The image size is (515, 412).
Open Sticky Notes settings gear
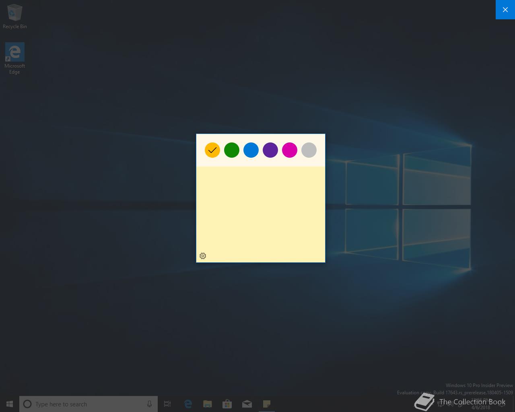tap(203, 256)
